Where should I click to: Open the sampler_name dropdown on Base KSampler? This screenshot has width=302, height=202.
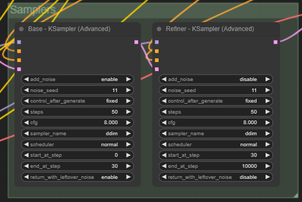click(x=77, y=134)
